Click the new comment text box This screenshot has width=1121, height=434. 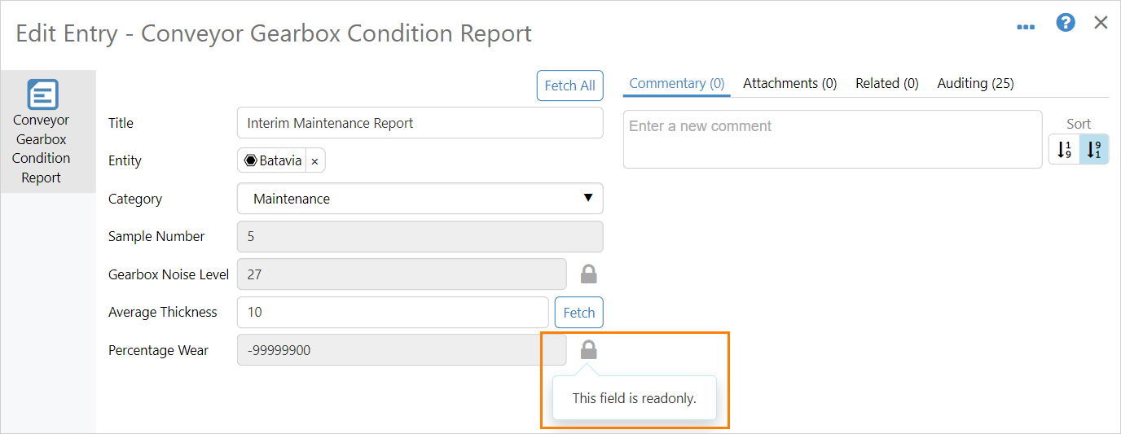coord(832,139)
